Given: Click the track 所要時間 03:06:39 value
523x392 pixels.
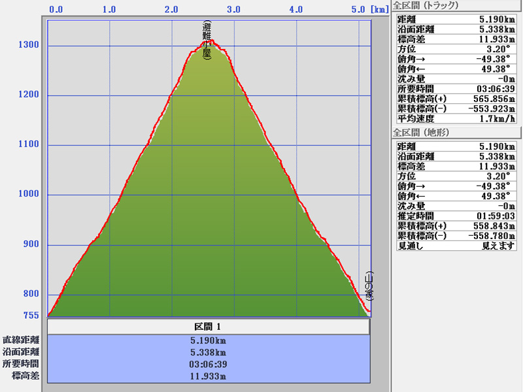Looking at the screenshot, I should pyautogui.click(x=492, y=88).
